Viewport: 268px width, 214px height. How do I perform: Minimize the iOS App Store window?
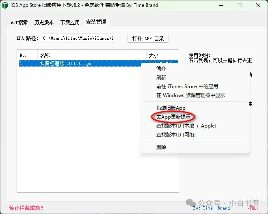coord(221,5)
